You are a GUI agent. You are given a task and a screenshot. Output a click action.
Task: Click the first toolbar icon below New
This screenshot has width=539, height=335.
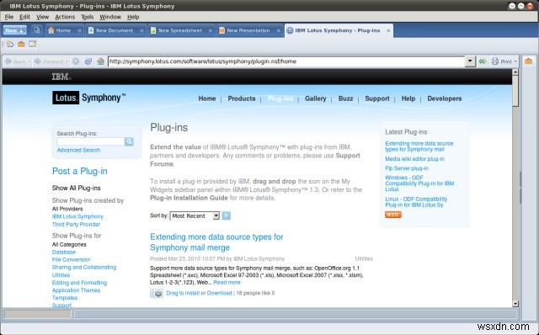click(x=10, y=44)
